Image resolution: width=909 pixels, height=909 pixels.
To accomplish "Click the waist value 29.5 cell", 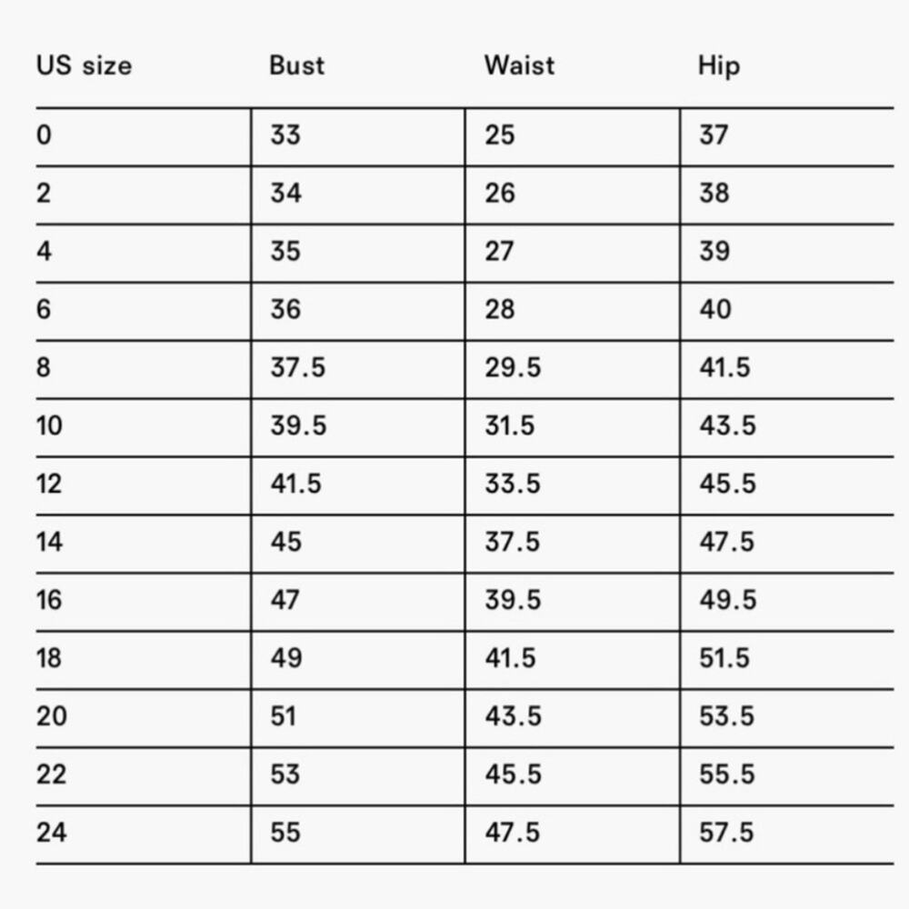I will [512, 368].
